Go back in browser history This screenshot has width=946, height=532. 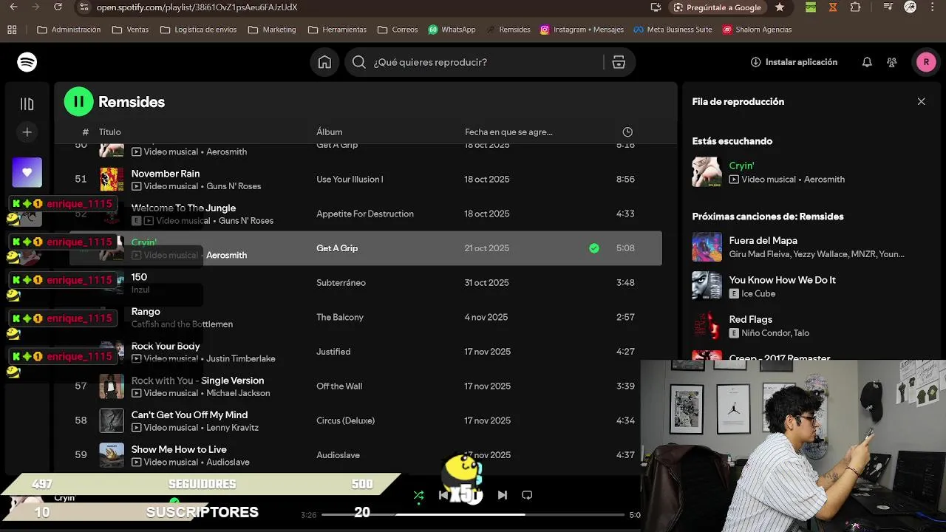point(13,7)
